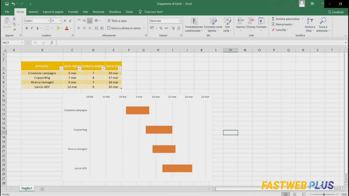Switch to the Inserisci ribbon tab
This screenshot has width=349, height=196.
point(33,12)
